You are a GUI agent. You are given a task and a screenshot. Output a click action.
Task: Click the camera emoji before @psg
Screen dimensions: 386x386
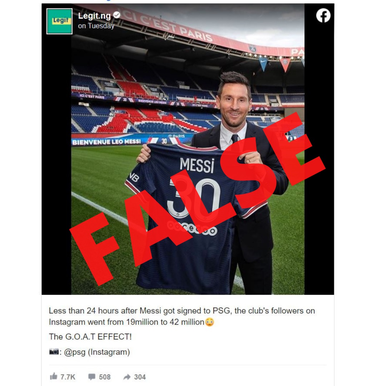pyautogui.click(x=54, y=352)
